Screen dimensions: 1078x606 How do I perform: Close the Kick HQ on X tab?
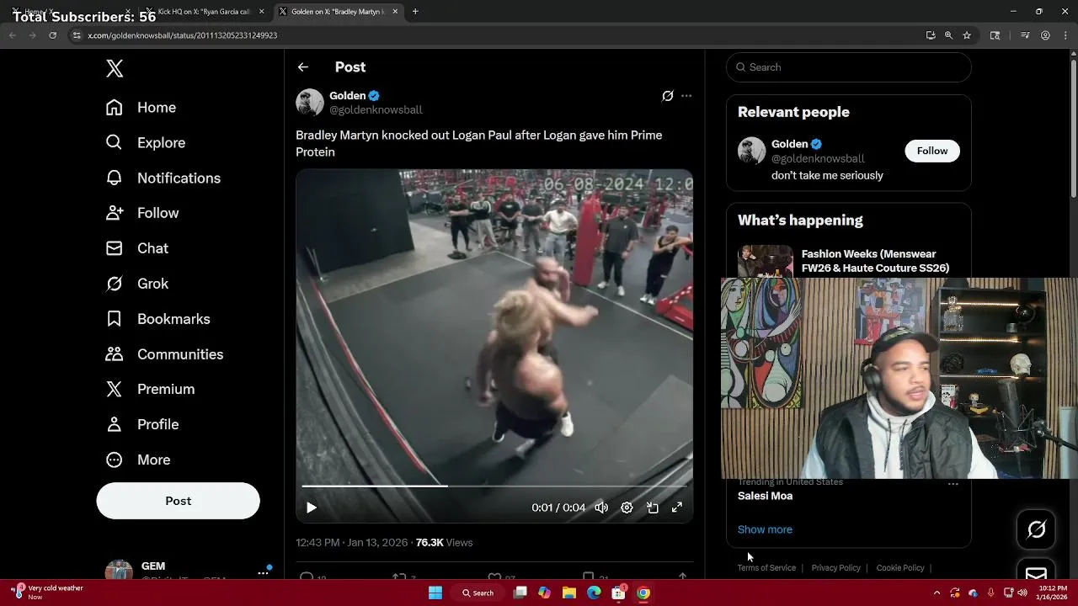(262, 12)
